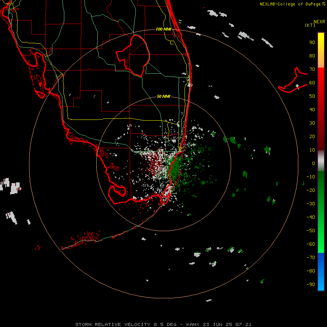Screen dimensions: 327x327
Task: Click the positive 70 scale label
Action: tap(312, 69)
